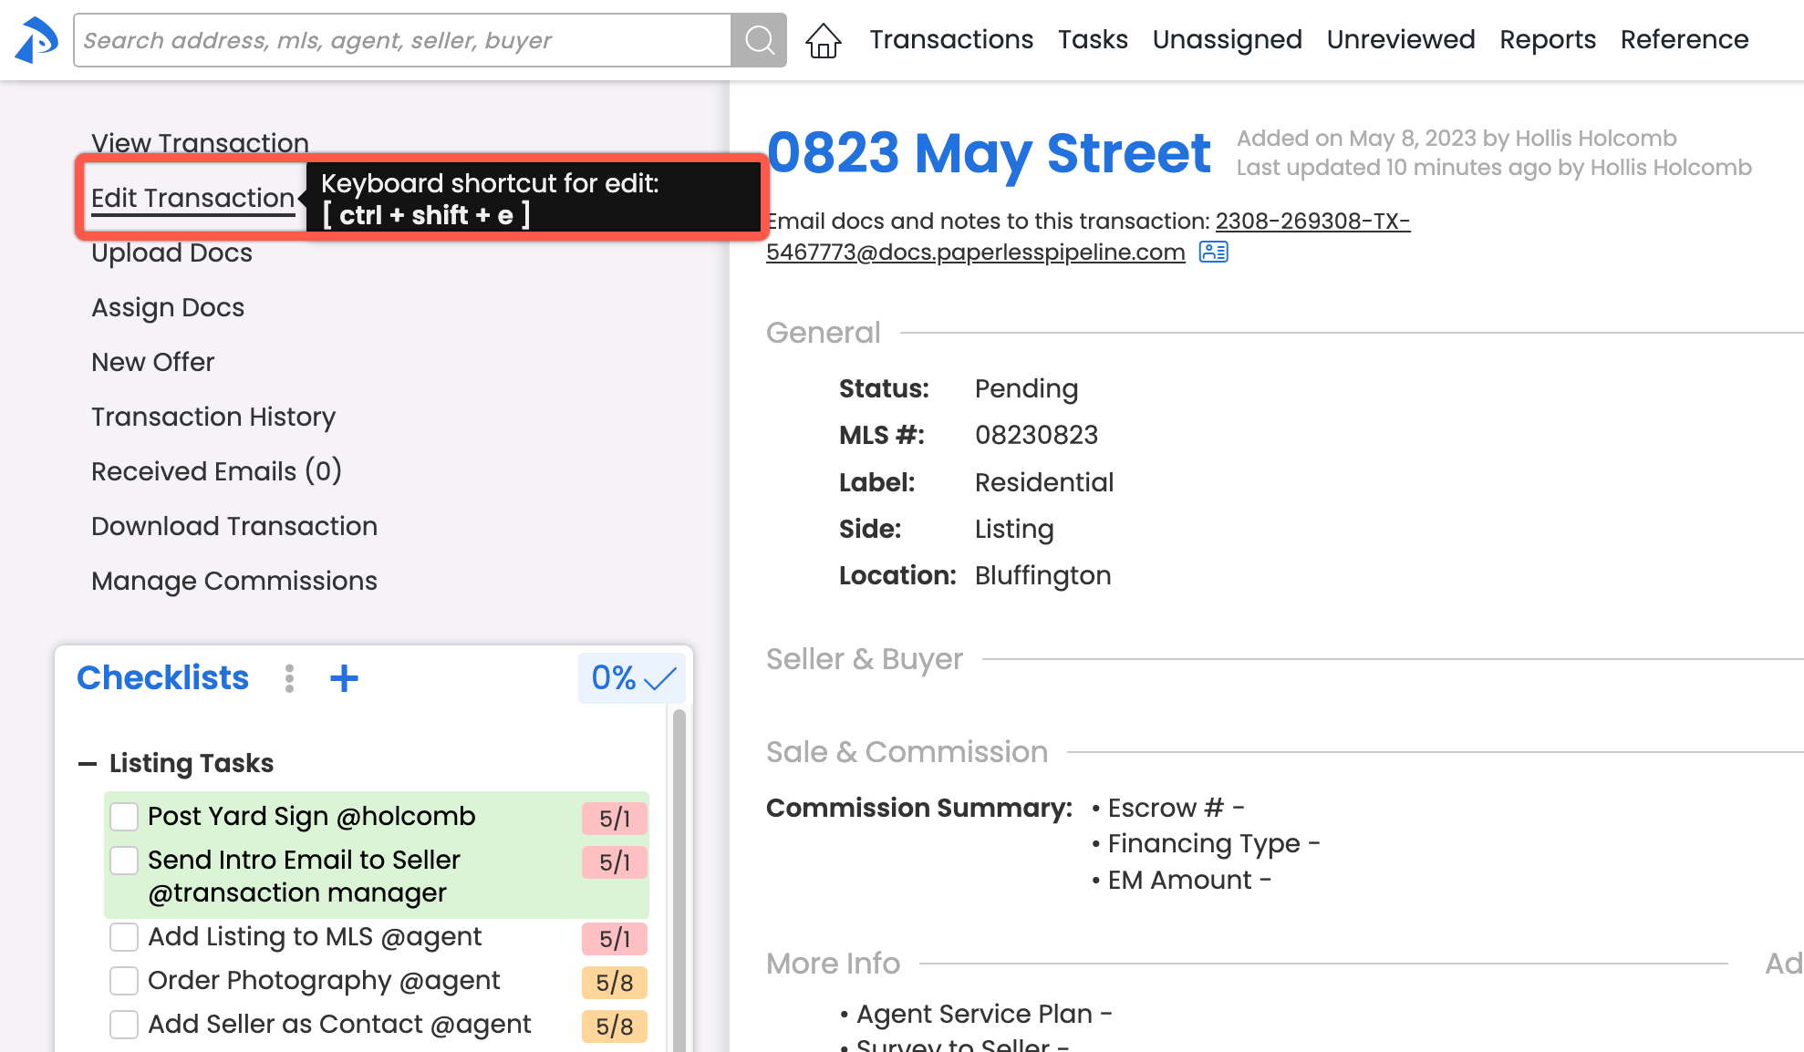This screenshot has height=1052, width=1804.
Task: Click the contact card icon beside email address
Action: click(1213, 252)
